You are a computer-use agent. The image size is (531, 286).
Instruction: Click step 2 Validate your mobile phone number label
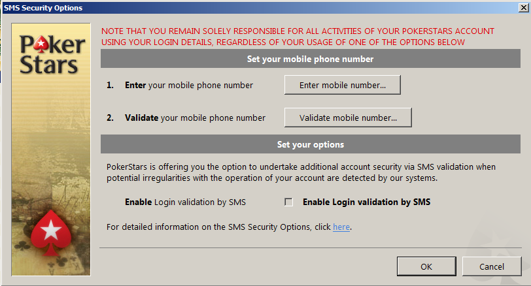coord(186,118)
